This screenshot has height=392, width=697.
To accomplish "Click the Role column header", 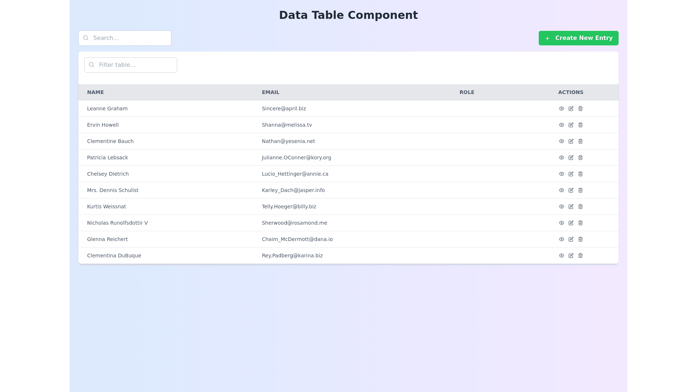I will click(466, 92).
